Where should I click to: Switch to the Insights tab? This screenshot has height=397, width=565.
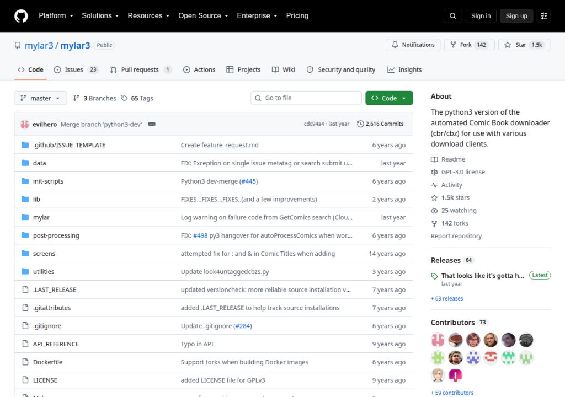pos(404,69)
